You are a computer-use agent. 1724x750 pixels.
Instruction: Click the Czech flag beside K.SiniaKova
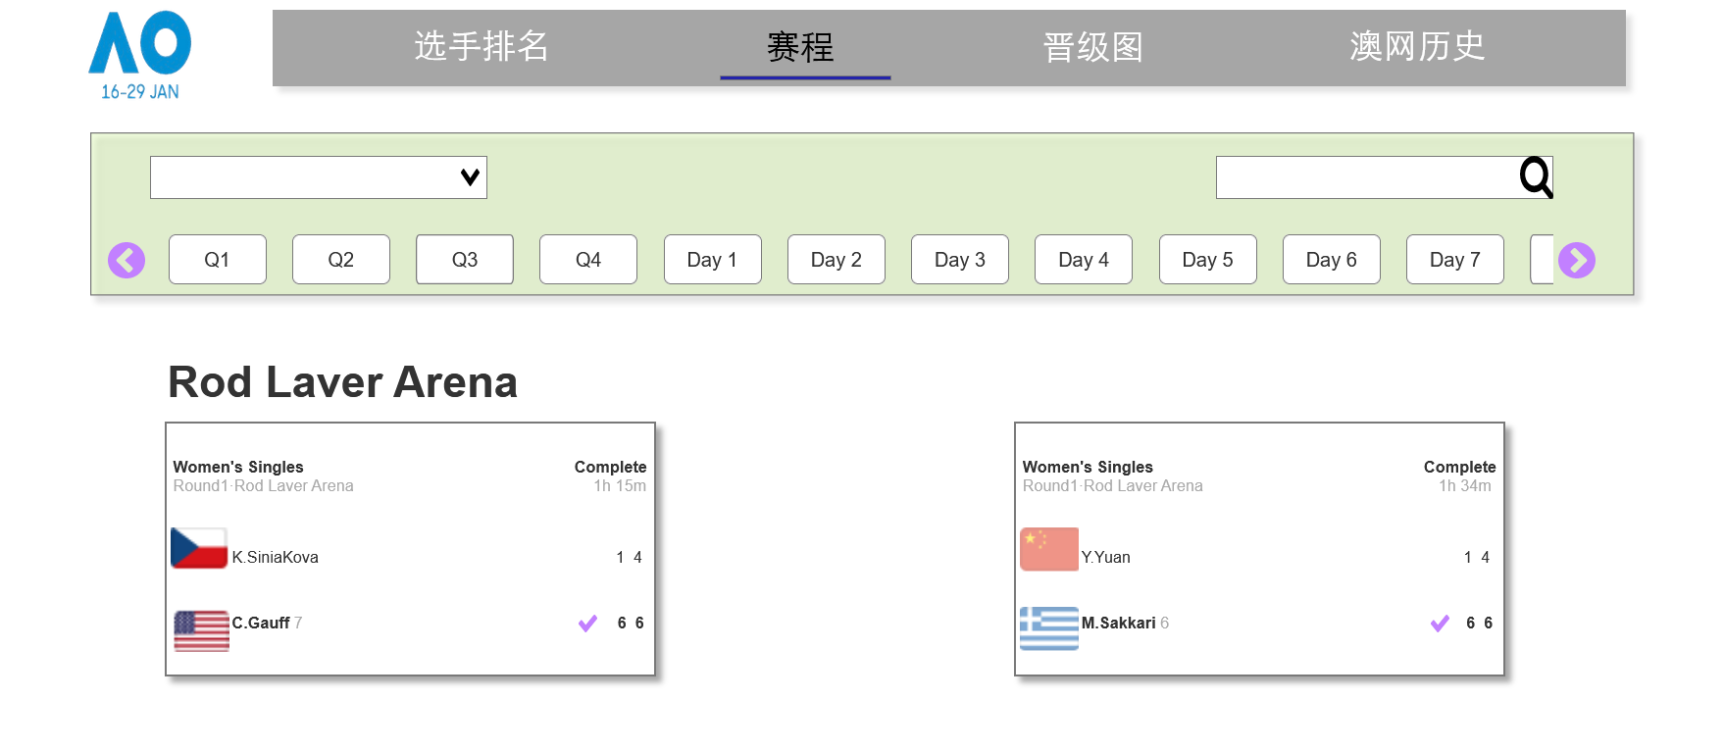199,548
